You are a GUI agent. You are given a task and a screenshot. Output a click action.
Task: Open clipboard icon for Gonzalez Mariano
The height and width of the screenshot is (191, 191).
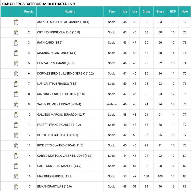(x=16, y=63)
